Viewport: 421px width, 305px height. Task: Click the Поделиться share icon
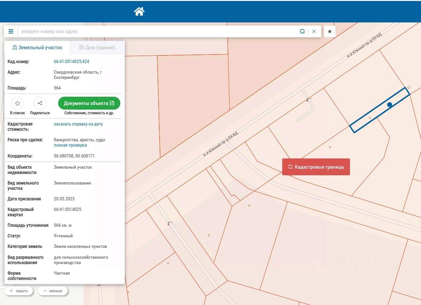pos(40,103)
